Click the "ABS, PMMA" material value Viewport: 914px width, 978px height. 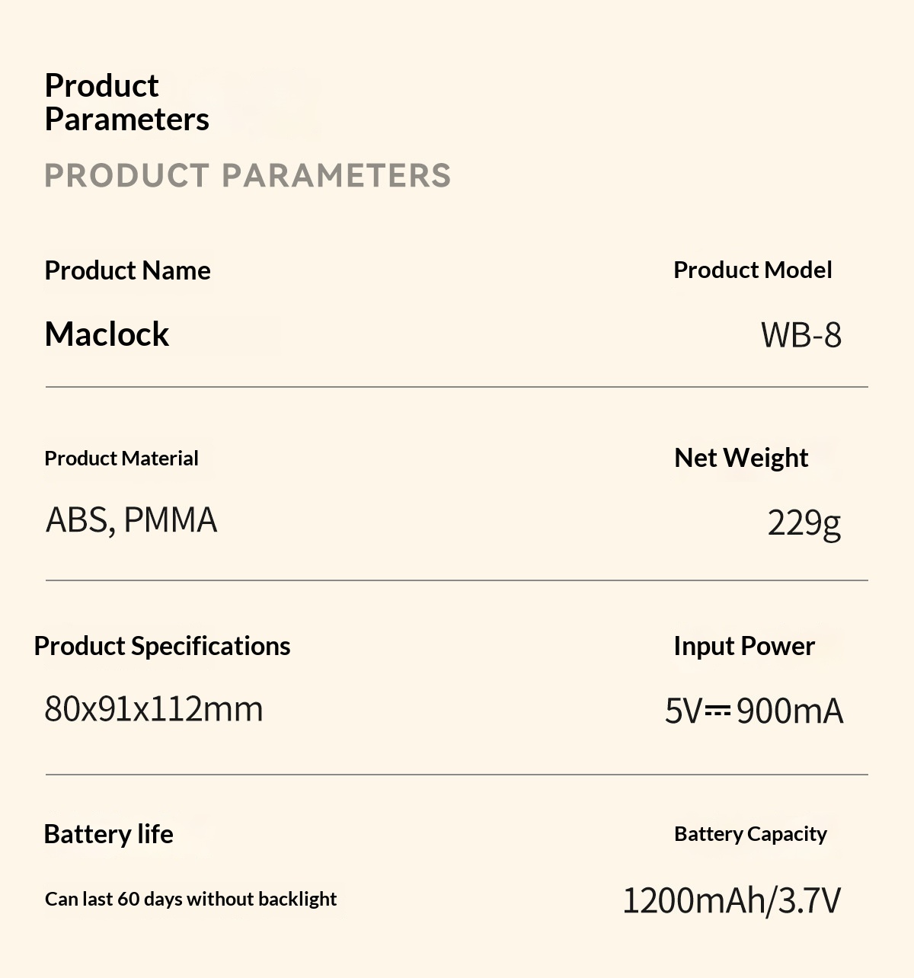pos(131,520)
